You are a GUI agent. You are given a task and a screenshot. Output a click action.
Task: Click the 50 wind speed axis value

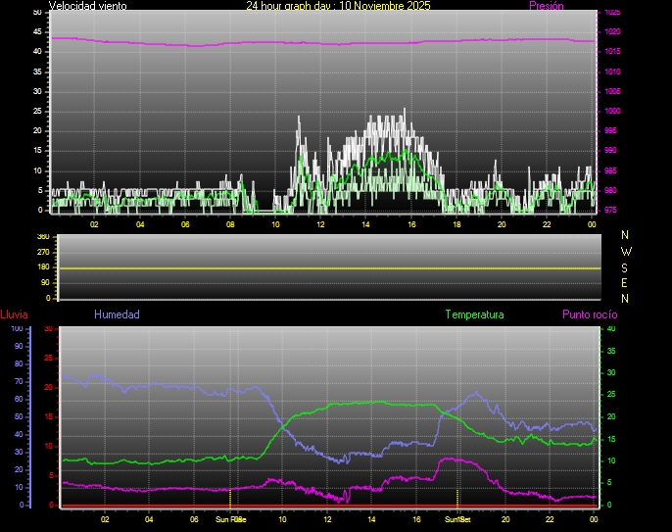point(38,12)
